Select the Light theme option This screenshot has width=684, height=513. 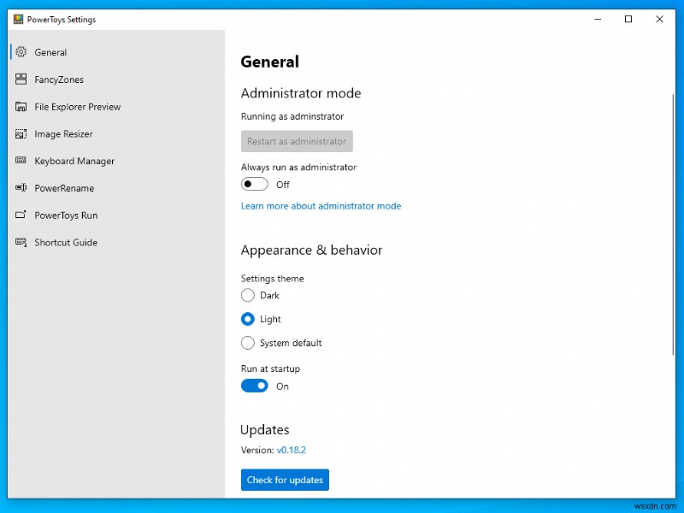[x=247, y=319]
